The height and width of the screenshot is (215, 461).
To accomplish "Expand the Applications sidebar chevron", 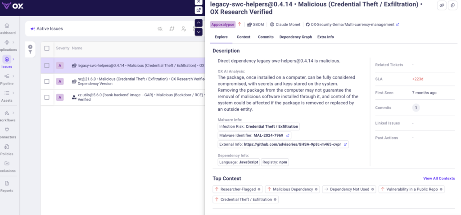I will pyautogui.click(x=14, y=42).
